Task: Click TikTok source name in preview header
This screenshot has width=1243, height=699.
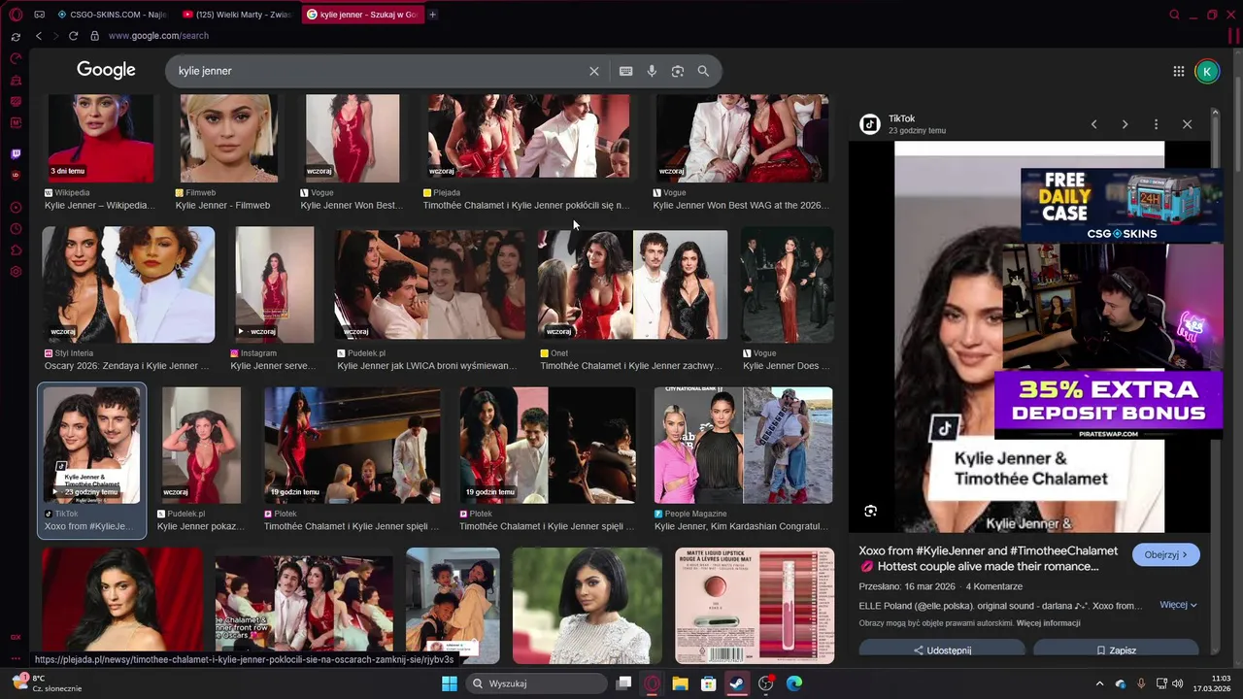Action: tap(901, 118)
